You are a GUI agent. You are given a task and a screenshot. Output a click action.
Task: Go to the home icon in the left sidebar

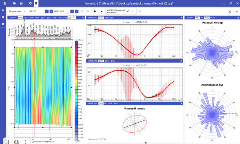(x=3, y=10)
